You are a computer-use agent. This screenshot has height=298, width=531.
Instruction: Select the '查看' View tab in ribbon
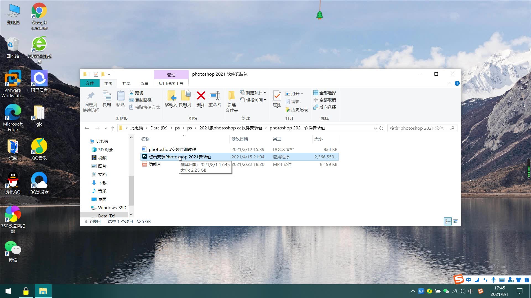click(x=144, y=83)
